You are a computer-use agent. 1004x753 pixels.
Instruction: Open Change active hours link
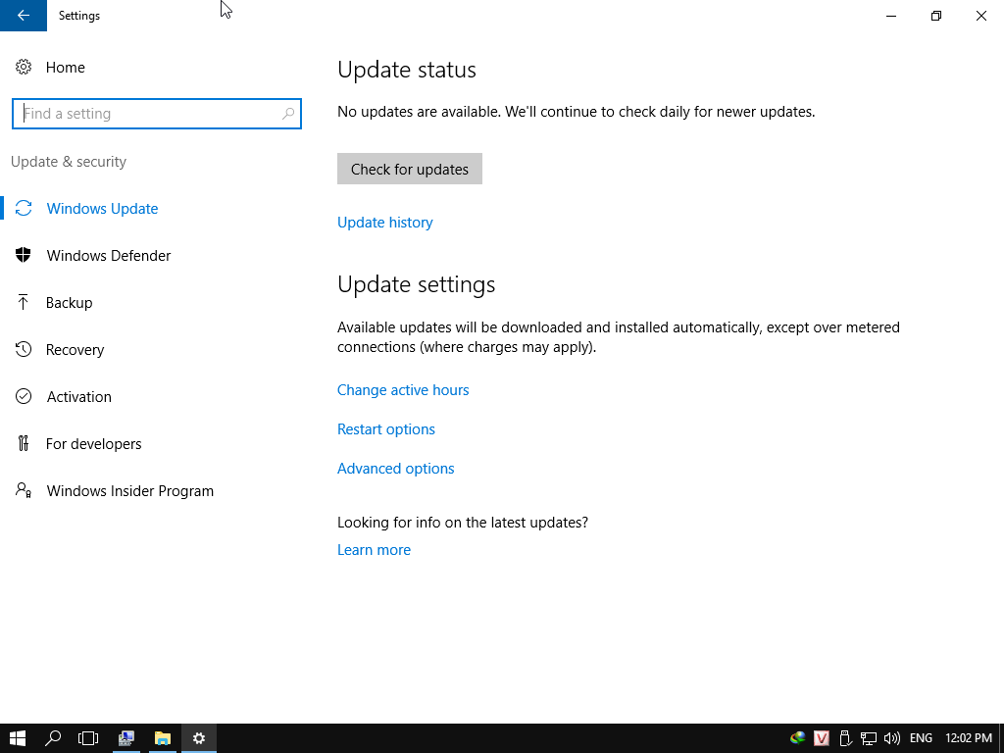403,390
